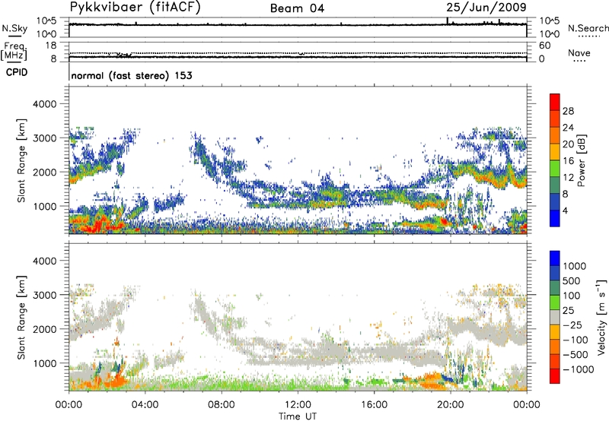Click the "Nave" legend label

click(x=579, y=52)
